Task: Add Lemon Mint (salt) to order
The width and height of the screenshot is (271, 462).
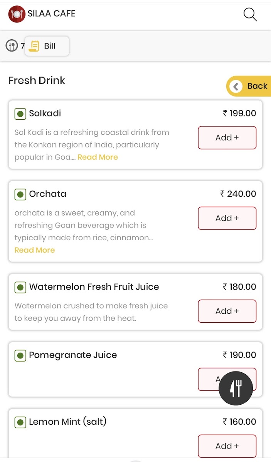Action: (x=227, y=446)
